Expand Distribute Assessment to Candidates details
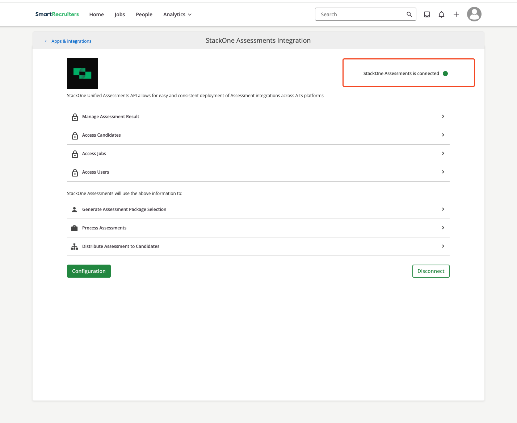Image resolution: width=517 pixels, height=423 pixels. tap(443, 246)
